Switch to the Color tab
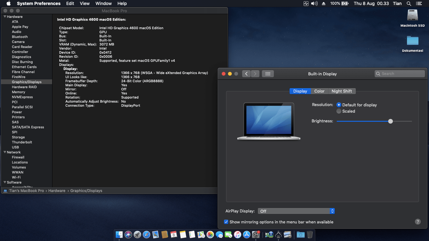This screenshot has width=429, height=241. coord(319,91)
